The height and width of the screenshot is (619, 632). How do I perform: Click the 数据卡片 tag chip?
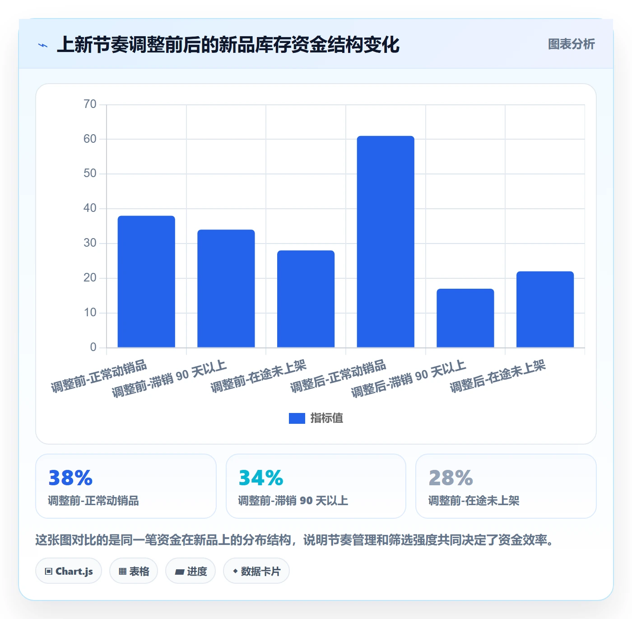(x=256, y=571)
